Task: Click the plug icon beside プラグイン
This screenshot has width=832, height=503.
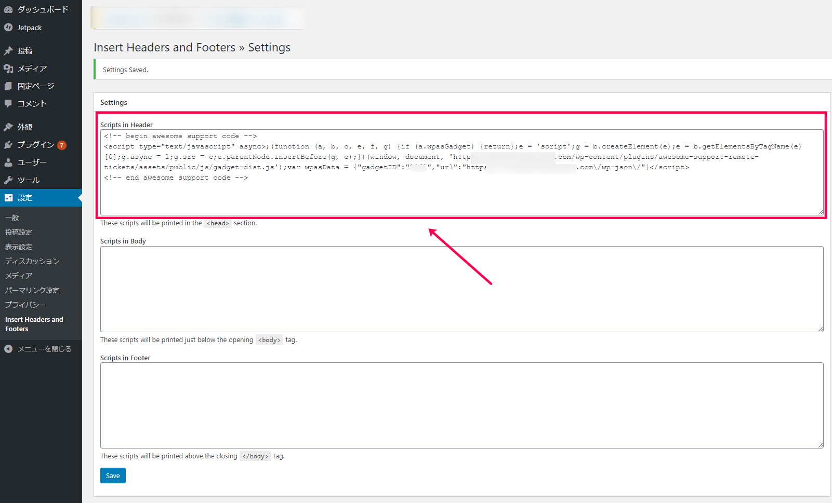Action: pos(8,145)
